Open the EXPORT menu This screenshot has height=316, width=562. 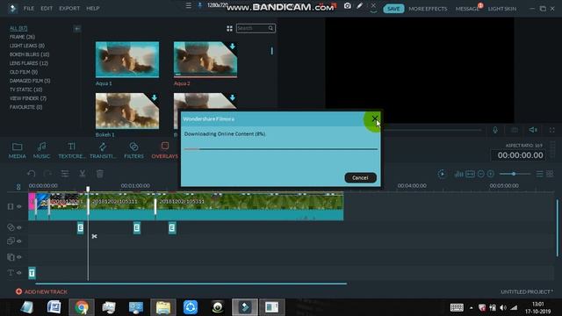coord(69,8)
